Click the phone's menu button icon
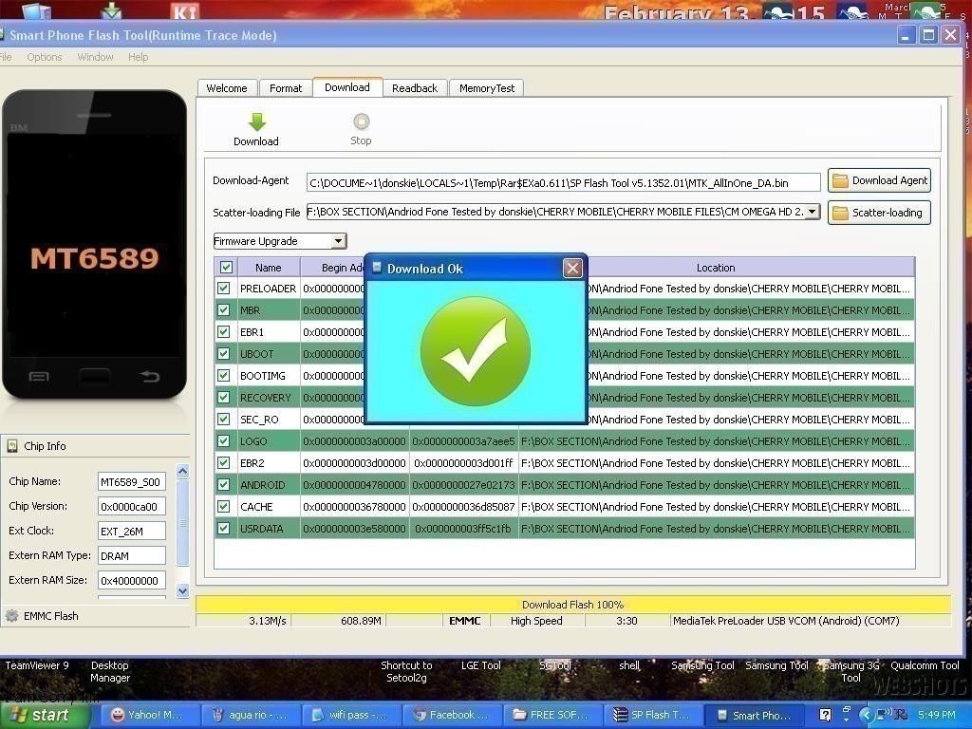 [x=38, y=376]
